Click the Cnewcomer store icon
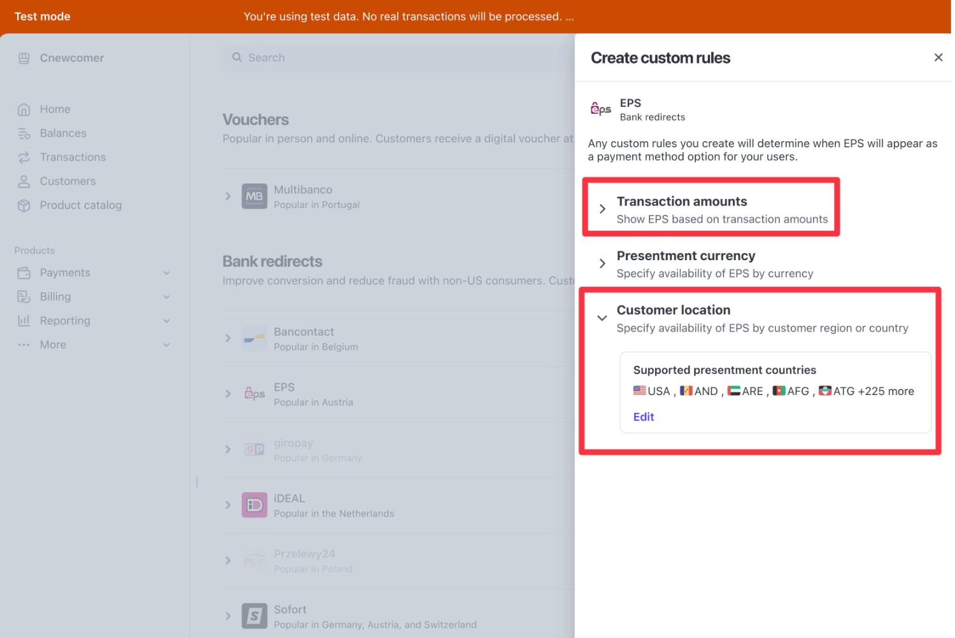955x638 pixels. [x=24, y=59]
